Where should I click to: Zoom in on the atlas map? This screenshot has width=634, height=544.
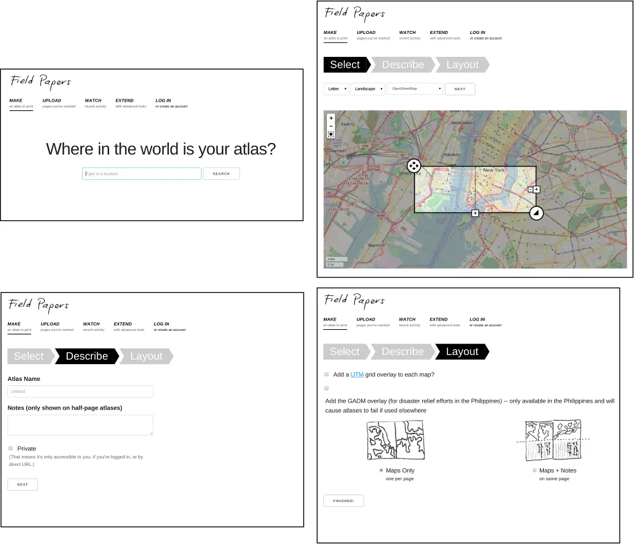[x=331, y=118]
